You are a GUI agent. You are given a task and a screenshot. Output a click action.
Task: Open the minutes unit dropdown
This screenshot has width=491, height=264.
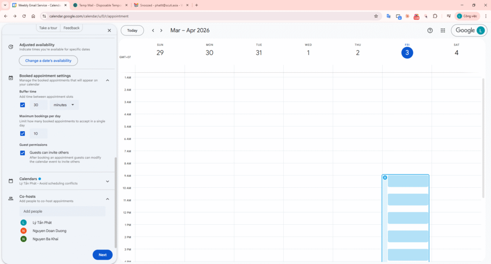coord(64,105)
